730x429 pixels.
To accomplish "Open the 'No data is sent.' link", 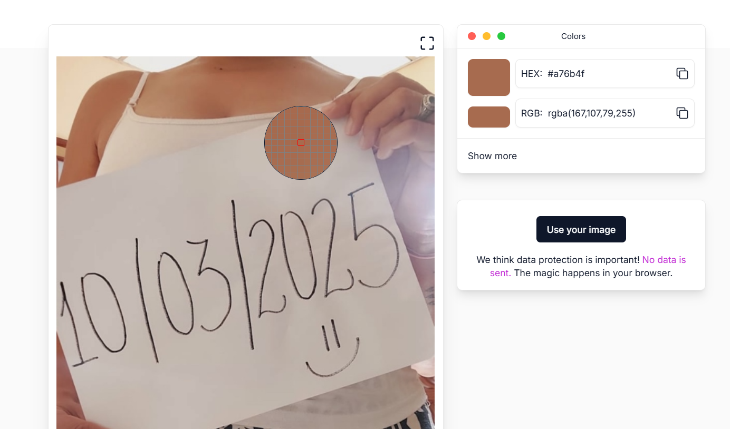I will 587,266.
